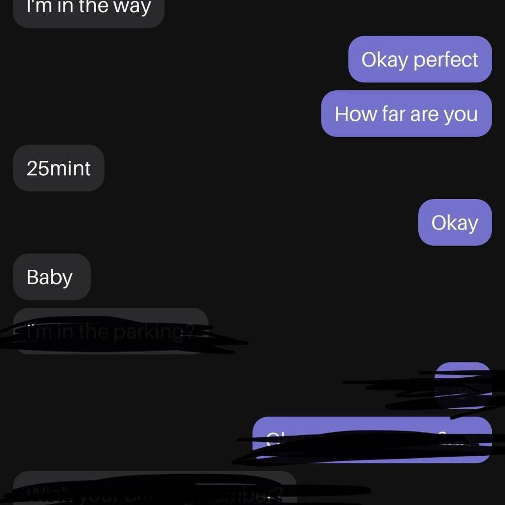The height and width of the screenshot is (505, 505).
Task: Click the "25" digits in gray bubble
Action: click(37, 169)
